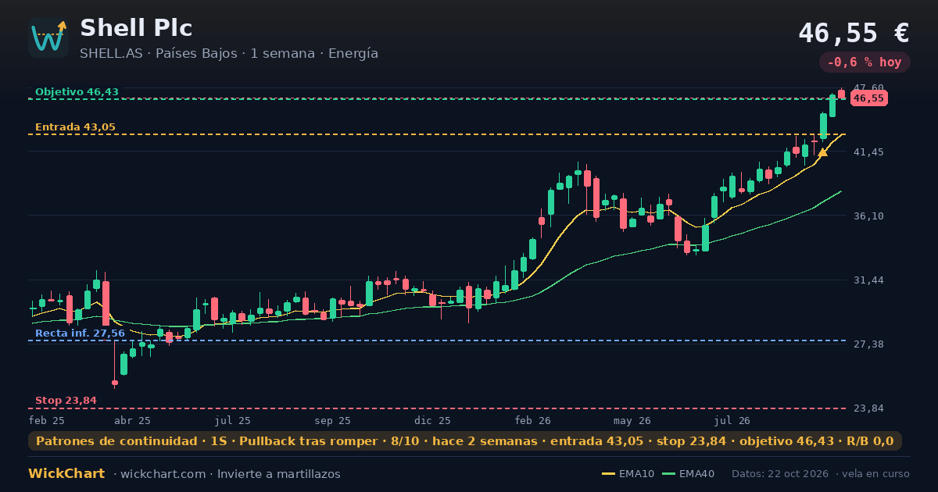
Task: Click the Objetivo 46,43 line label
Action: pyautogui.click(x=77, y=92)
